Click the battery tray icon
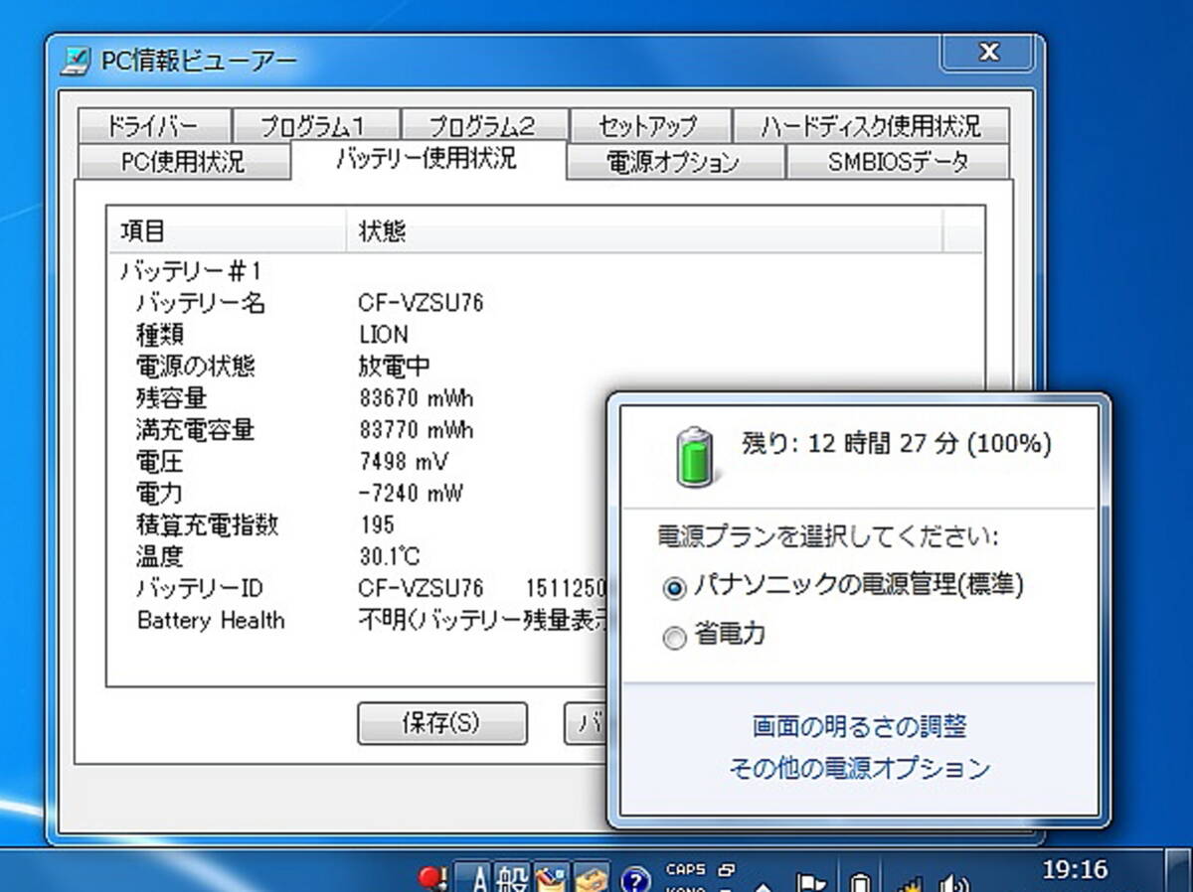 click(861, 882)
